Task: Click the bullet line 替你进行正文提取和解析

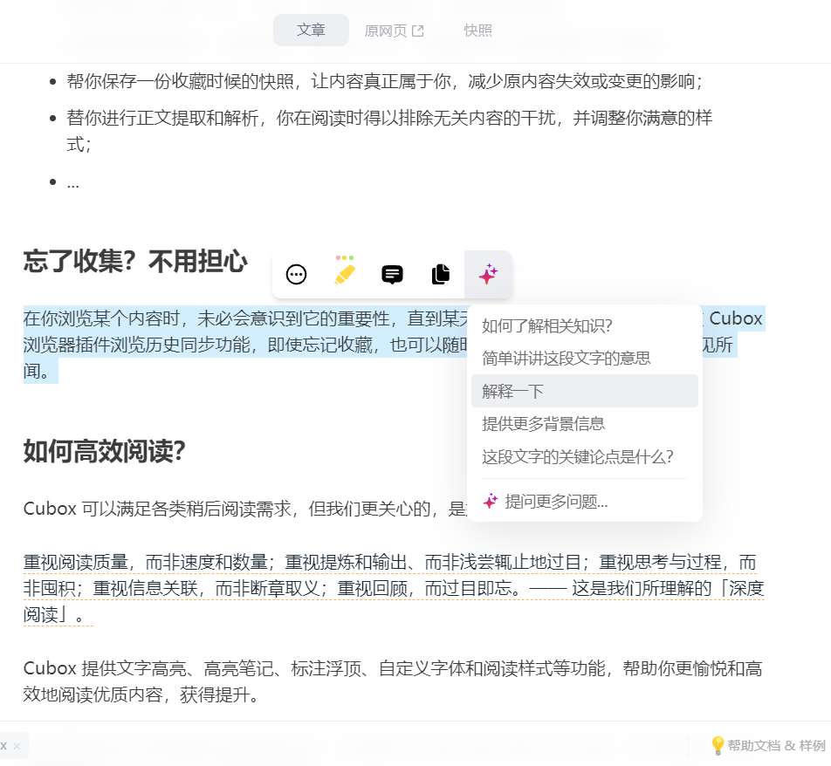Action: (389, 130)
